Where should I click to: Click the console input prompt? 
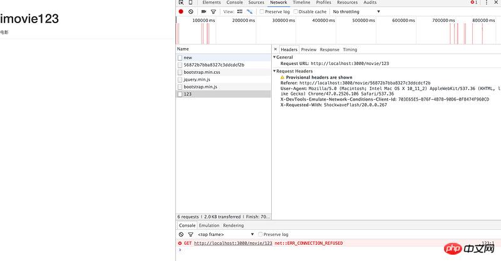(338, 250)
